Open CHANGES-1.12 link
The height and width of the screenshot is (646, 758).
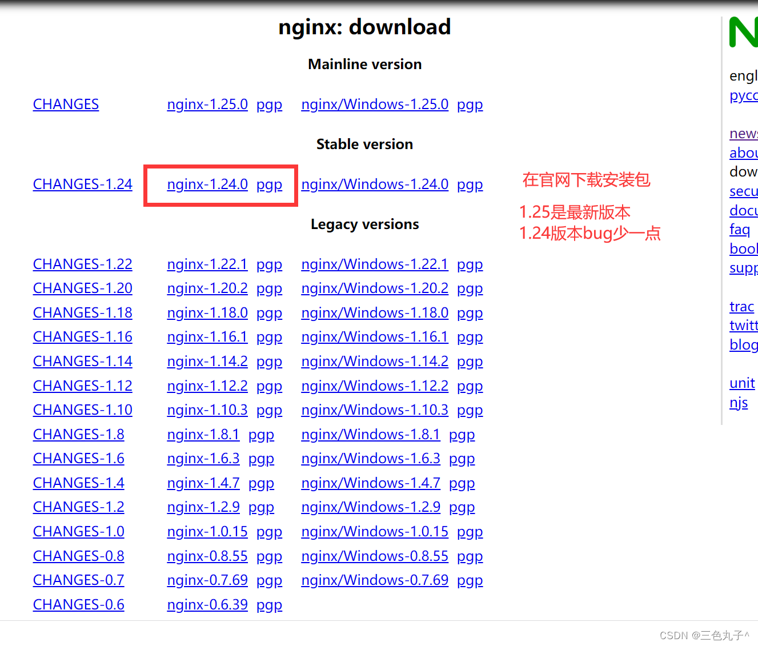click(x=83, y=386)
